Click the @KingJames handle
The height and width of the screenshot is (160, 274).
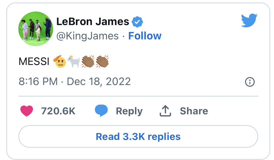point(87,36)
